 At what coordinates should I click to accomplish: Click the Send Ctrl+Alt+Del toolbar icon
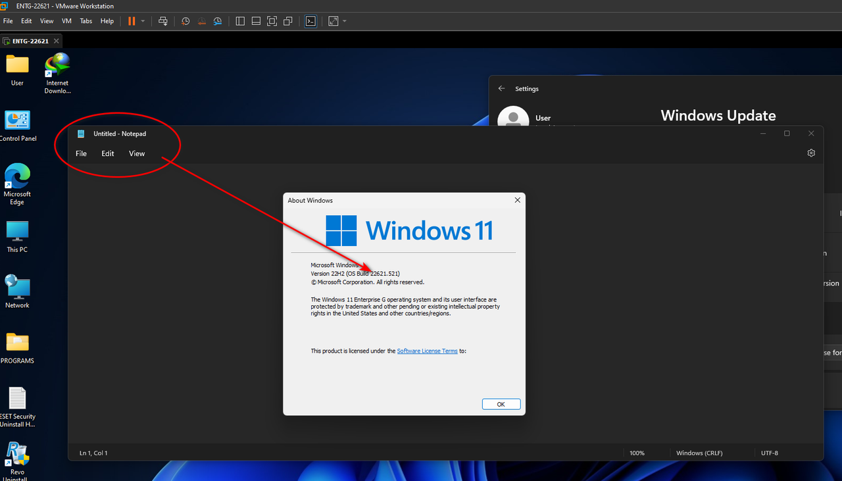[163, 21]
